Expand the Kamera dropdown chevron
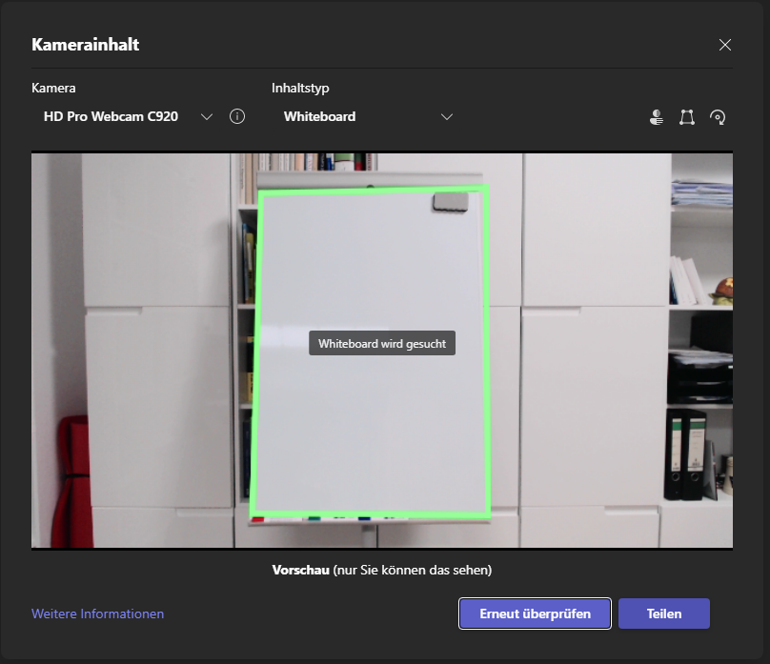770x664 pixels. 207,117
